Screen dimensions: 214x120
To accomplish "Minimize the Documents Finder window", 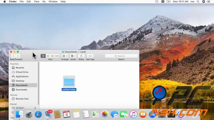I will (14, 52).
